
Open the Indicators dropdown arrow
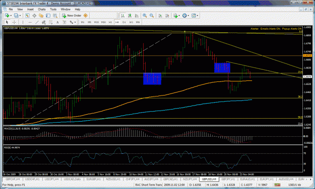[179, 16]
